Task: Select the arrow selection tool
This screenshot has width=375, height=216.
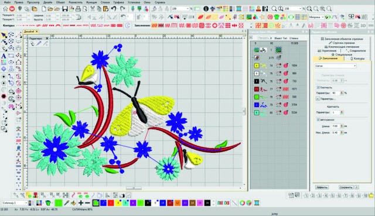Action: [x=4, y=35]
